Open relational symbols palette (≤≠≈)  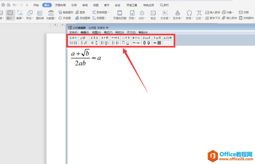(x=73, y=38)
